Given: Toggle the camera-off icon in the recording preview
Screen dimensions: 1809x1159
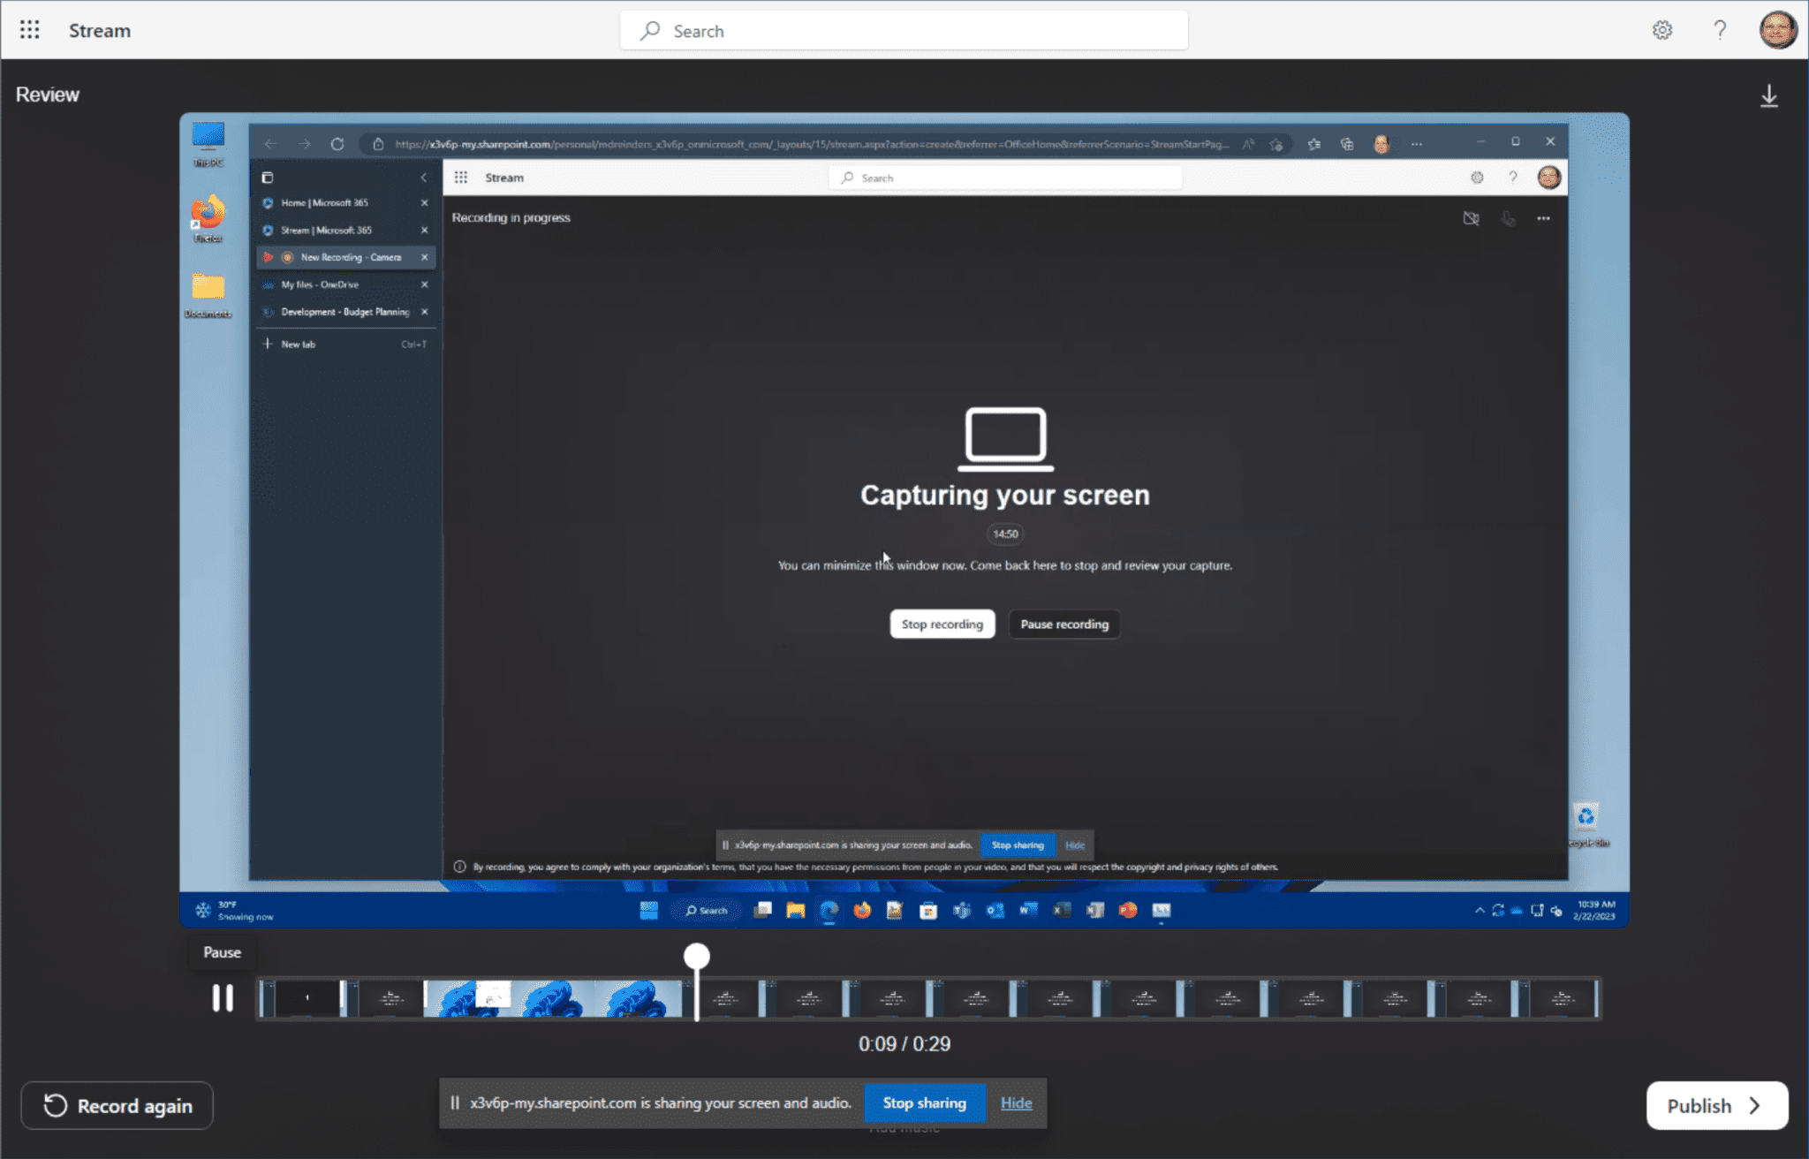Looking at the screenshot, I should click(x=1471, y=218).
